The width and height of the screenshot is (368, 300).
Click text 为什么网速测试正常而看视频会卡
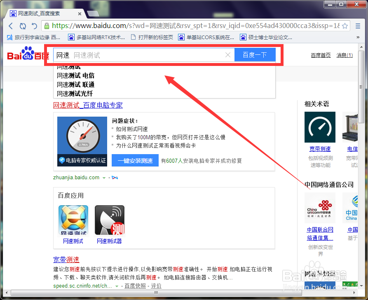(156, 145)
